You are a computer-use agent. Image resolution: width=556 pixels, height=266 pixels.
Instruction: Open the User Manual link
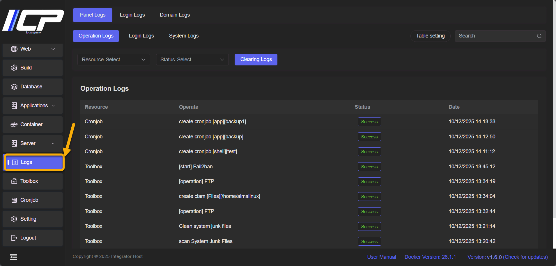point(382,257)
